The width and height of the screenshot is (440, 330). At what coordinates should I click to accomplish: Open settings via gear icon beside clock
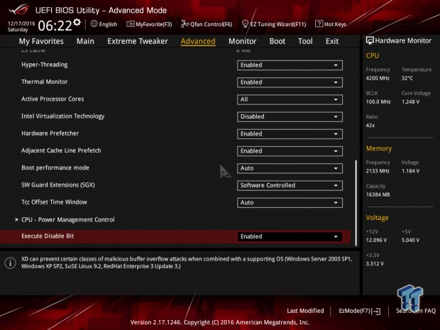77,22
